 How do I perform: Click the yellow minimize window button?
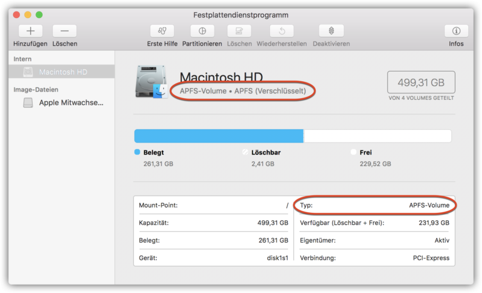pos(28,14)
